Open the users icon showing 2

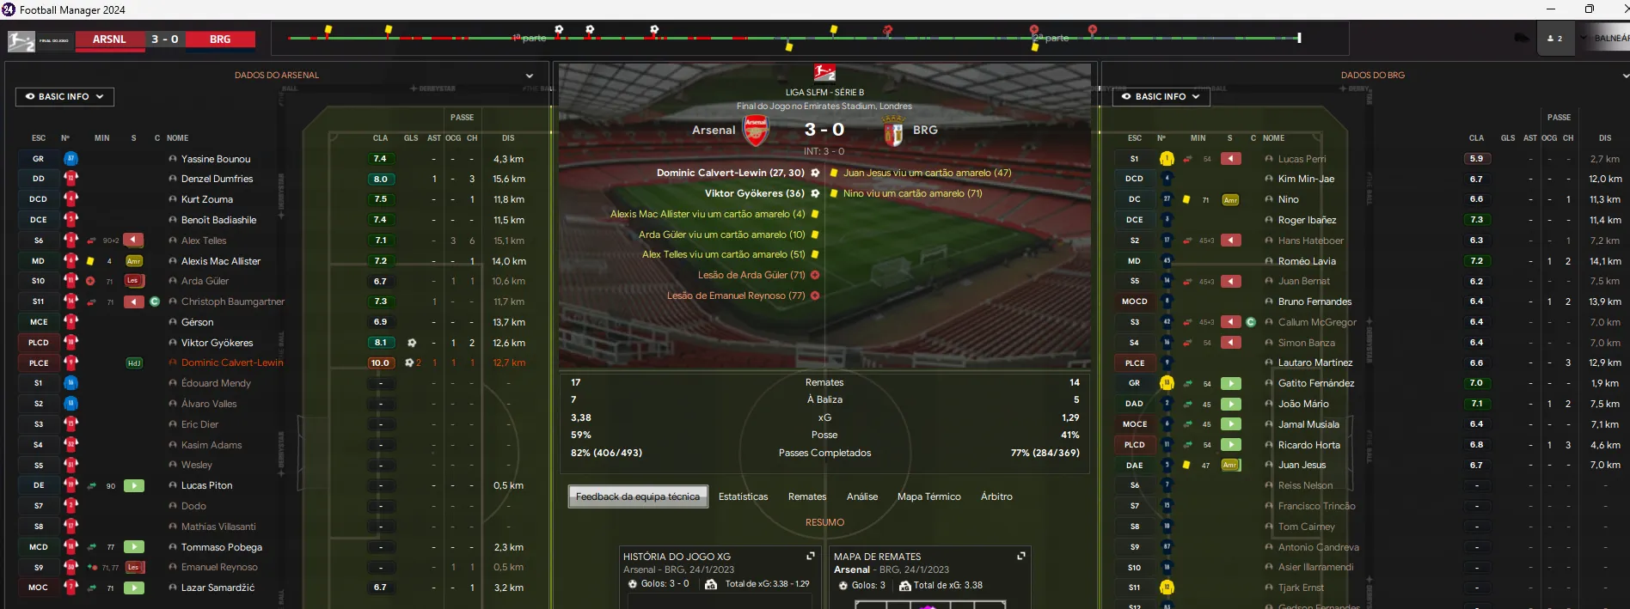(x=1554, y=39)
